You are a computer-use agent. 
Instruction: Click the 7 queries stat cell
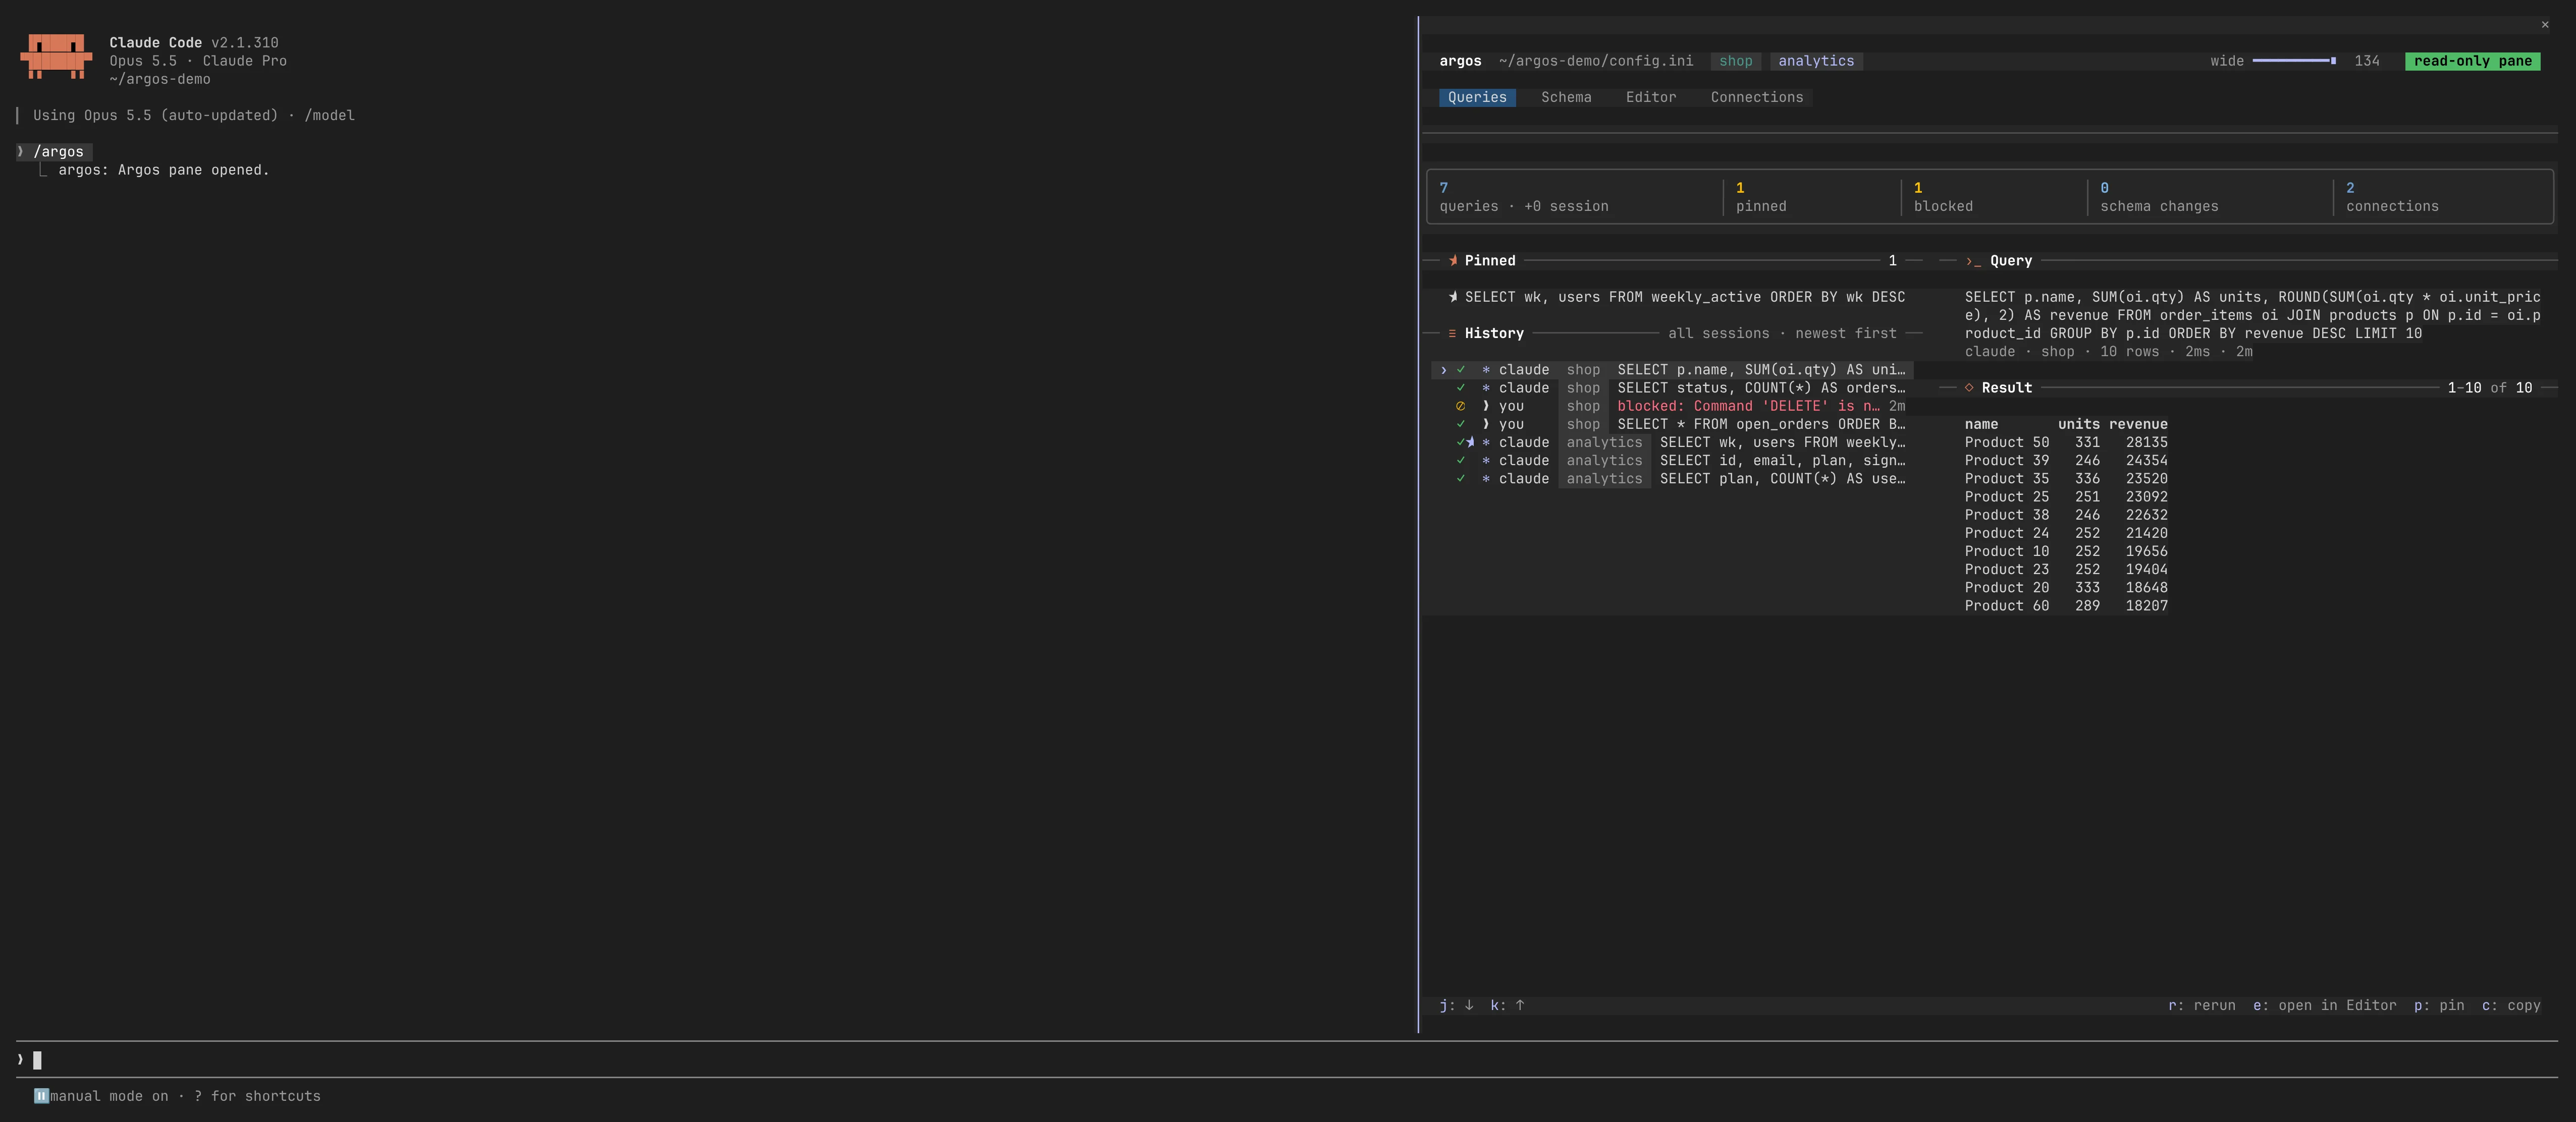coord(1575,197)
